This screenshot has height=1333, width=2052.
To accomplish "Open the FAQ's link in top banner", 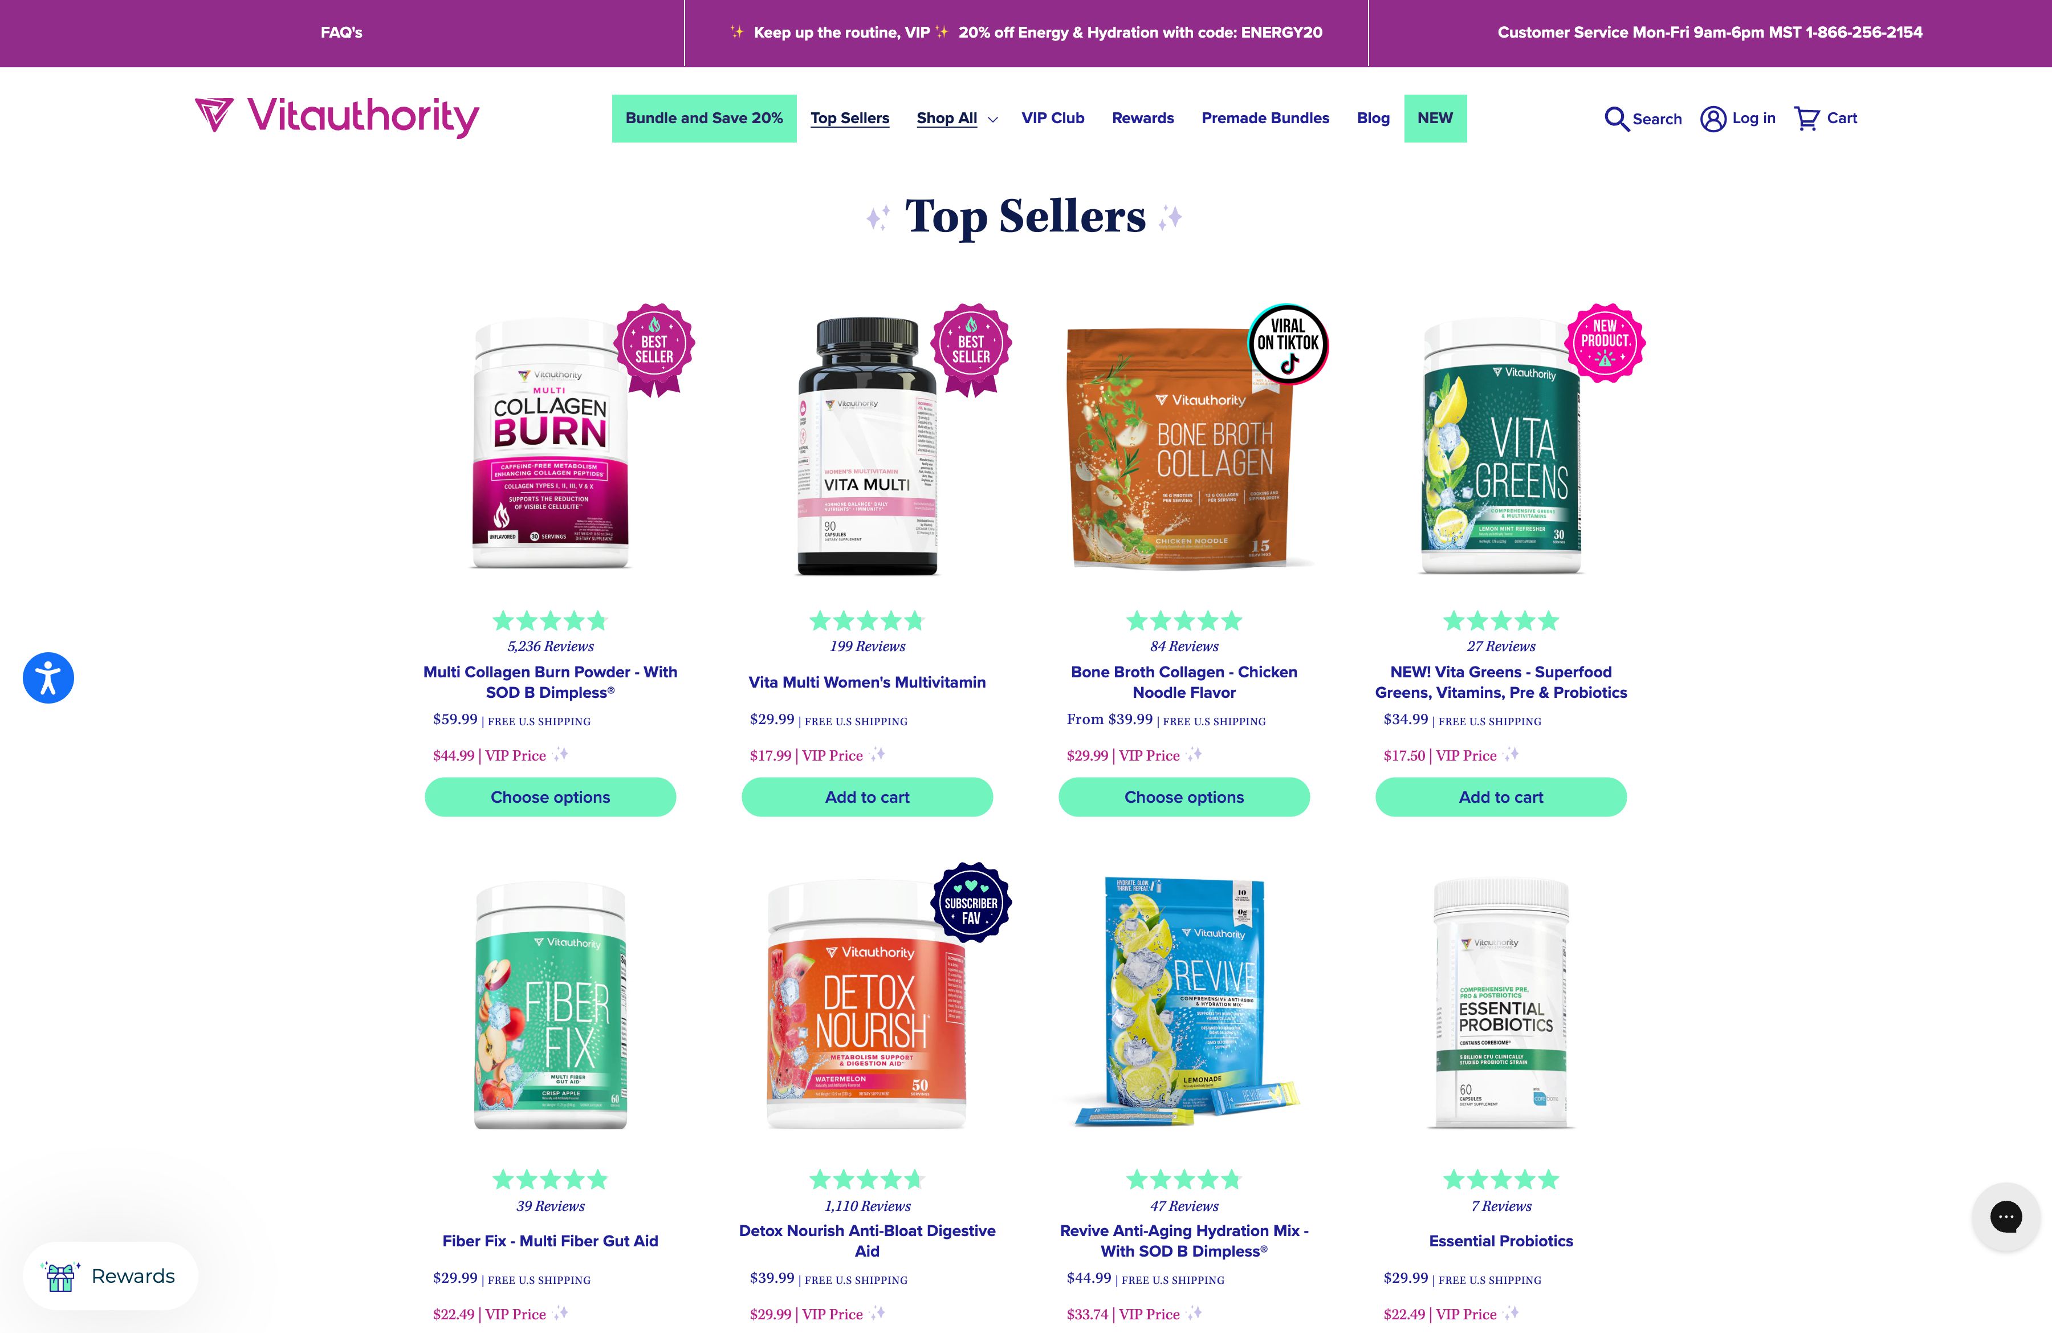I will point(341,32).
